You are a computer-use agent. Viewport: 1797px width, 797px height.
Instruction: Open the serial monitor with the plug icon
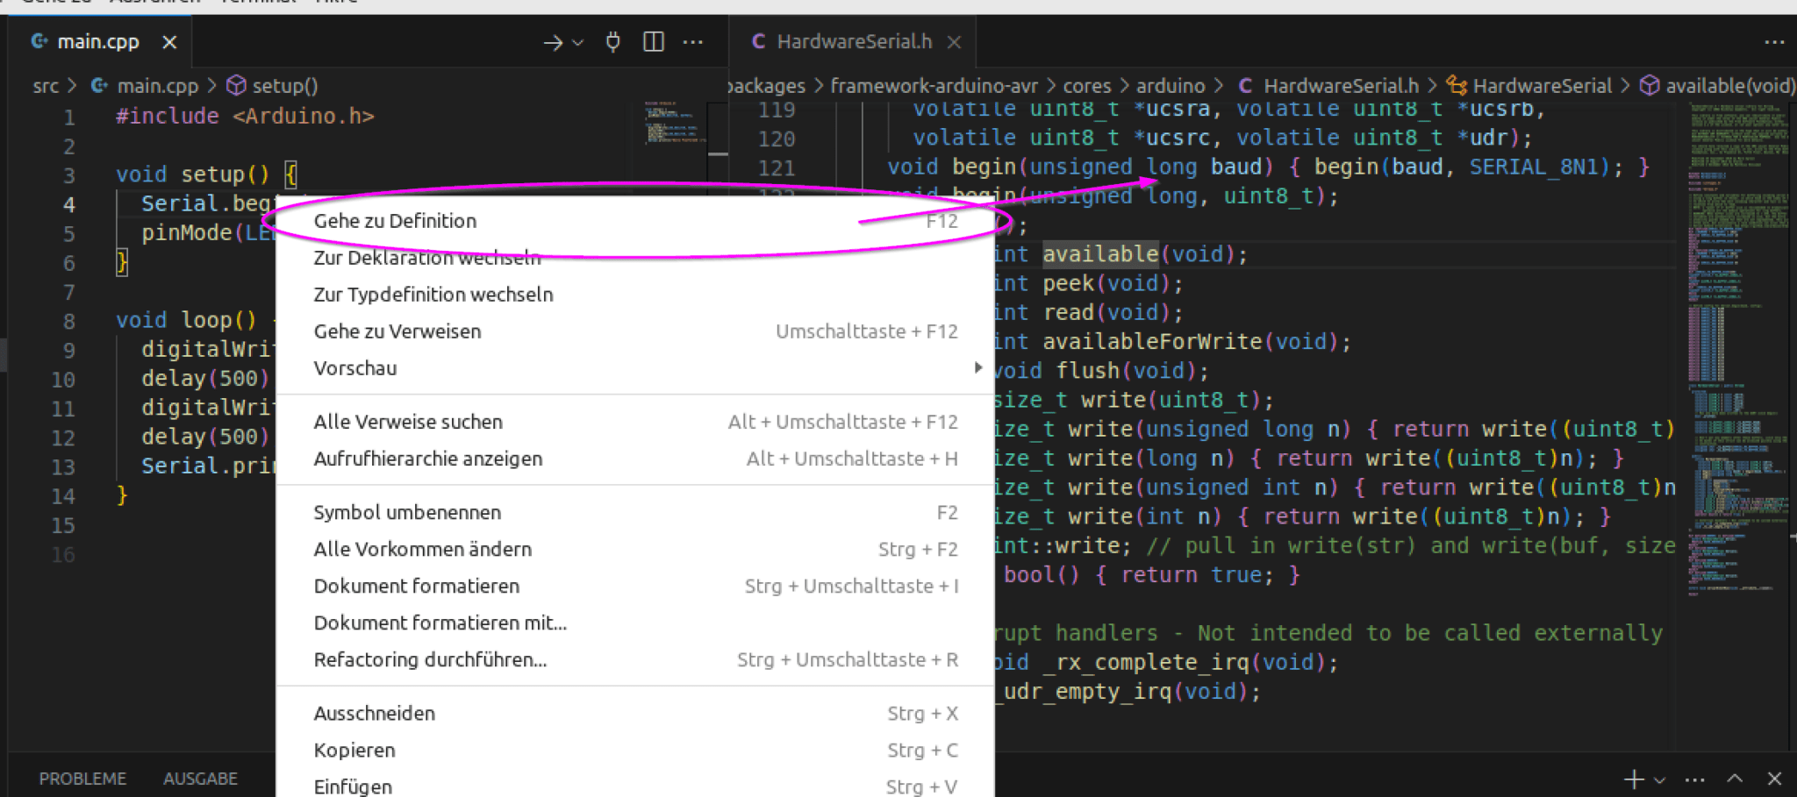coord(612,41)
